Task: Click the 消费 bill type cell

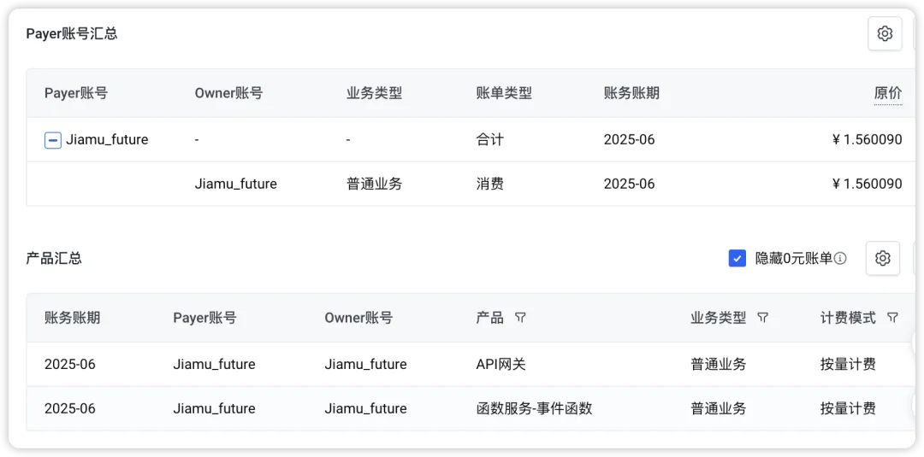Action: (x=489, y=184)
